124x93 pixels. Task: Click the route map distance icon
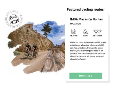click(74, 32)
